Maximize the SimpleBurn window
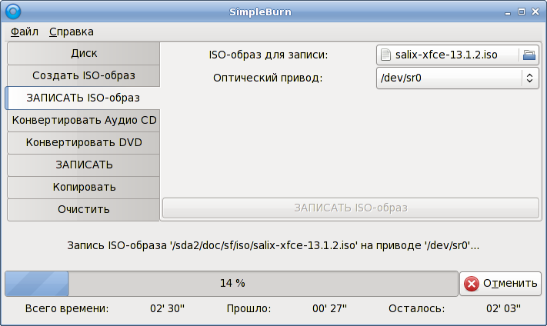The height and width of the screenshot is (326, 547). point(521,12)
